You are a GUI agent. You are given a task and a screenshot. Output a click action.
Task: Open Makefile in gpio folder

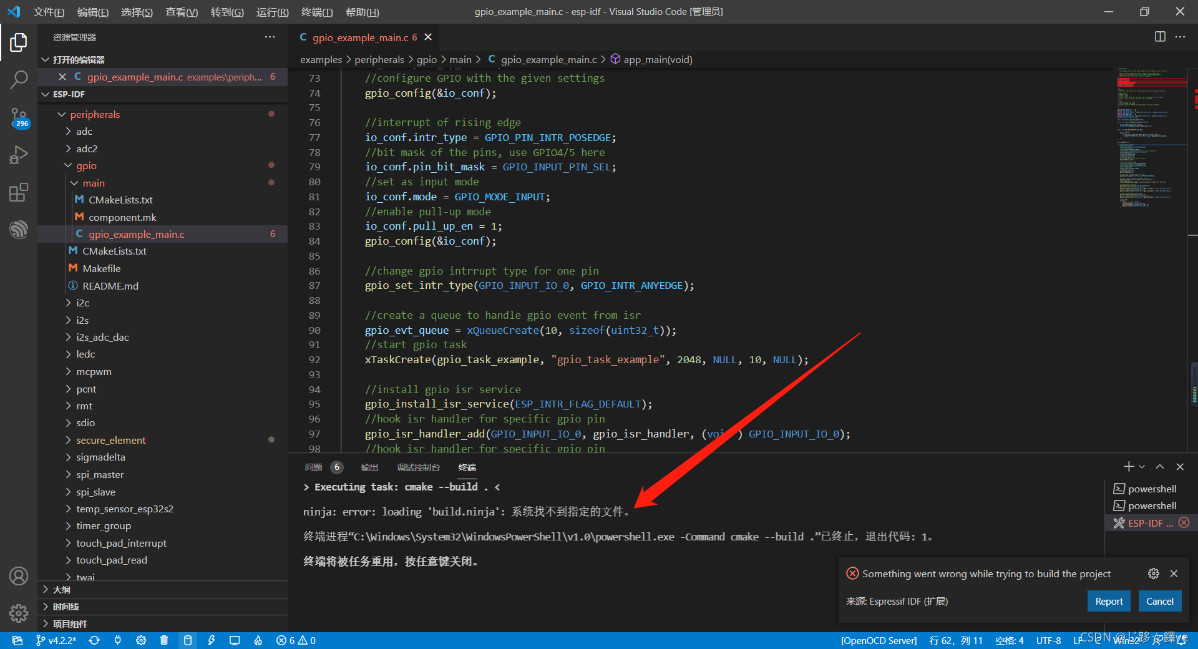click(102, 268)
